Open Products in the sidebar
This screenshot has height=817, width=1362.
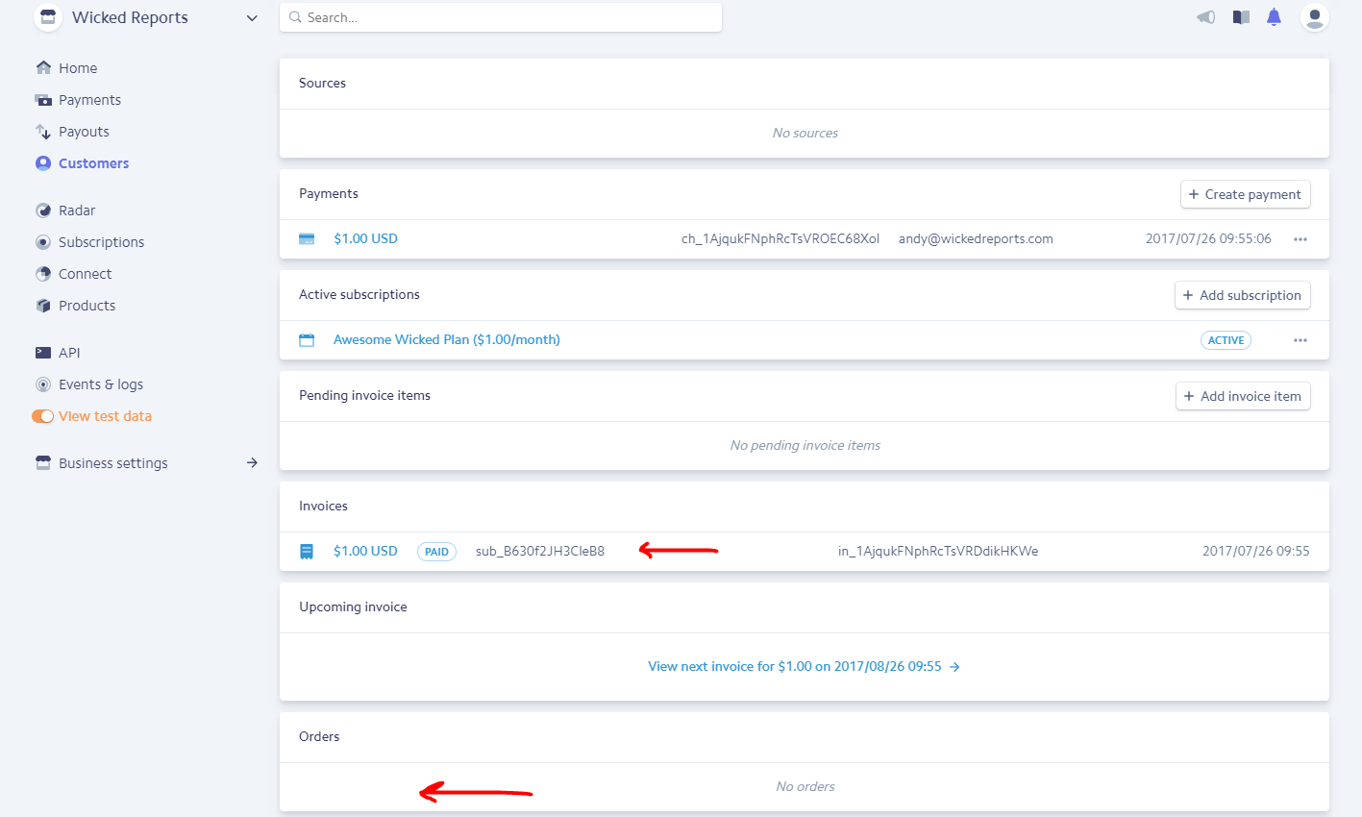(x=87, y=306)
